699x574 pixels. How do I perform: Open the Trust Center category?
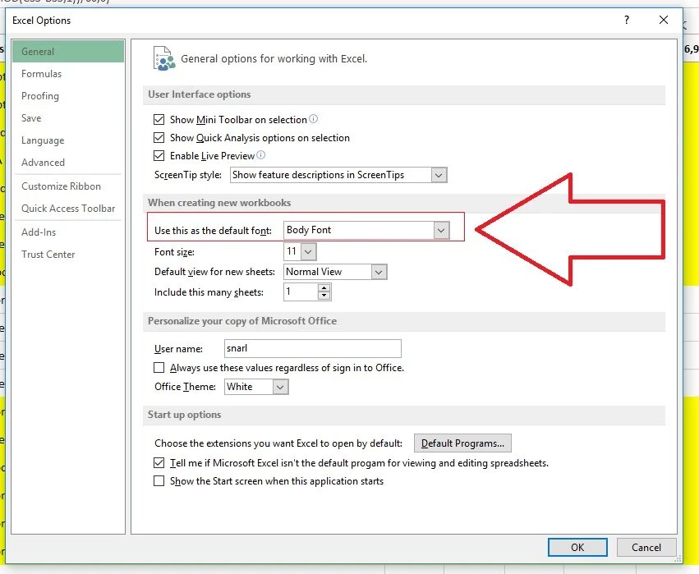(x=67, y=255)
